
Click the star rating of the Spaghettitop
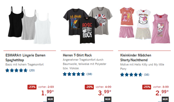tap(17, 70)
